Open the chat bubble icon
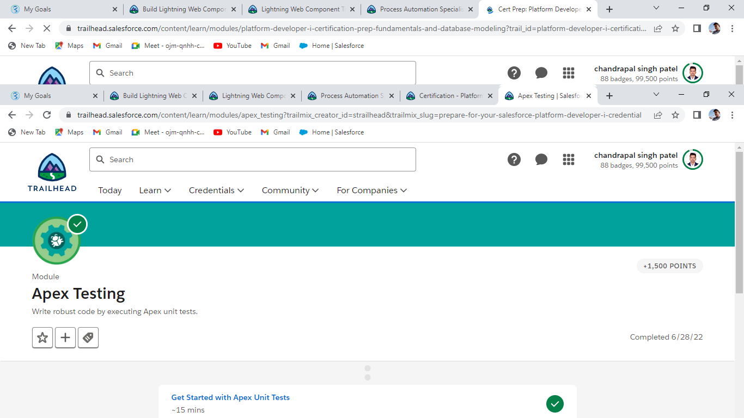This screenshot has width=744, height=418. pyautogui.click(x=541, y=159)
